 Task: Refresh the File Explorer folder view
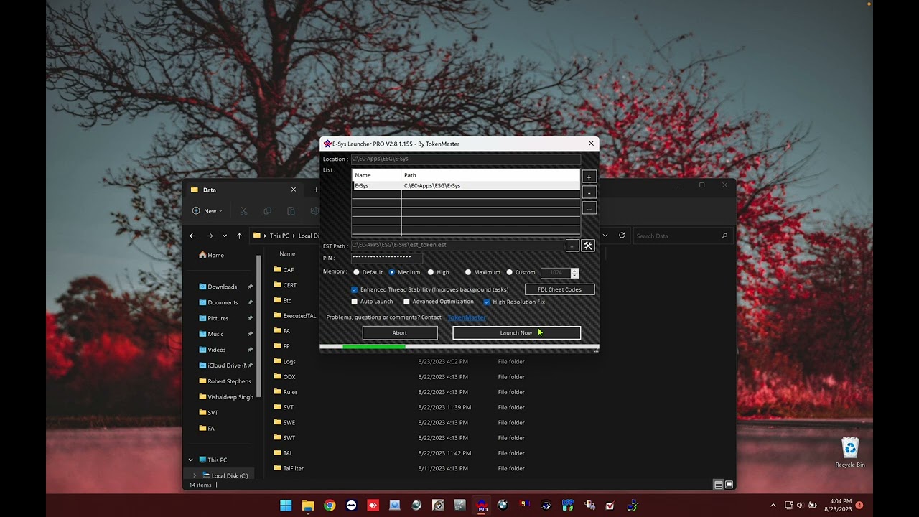622,236
